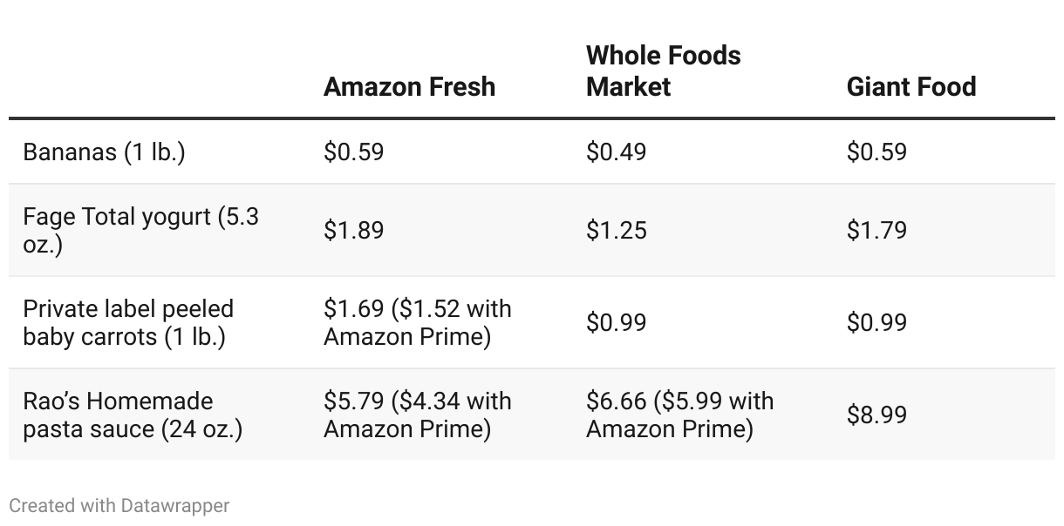
Task: Click the Giant Food column header
Action: tap(911, 86)
